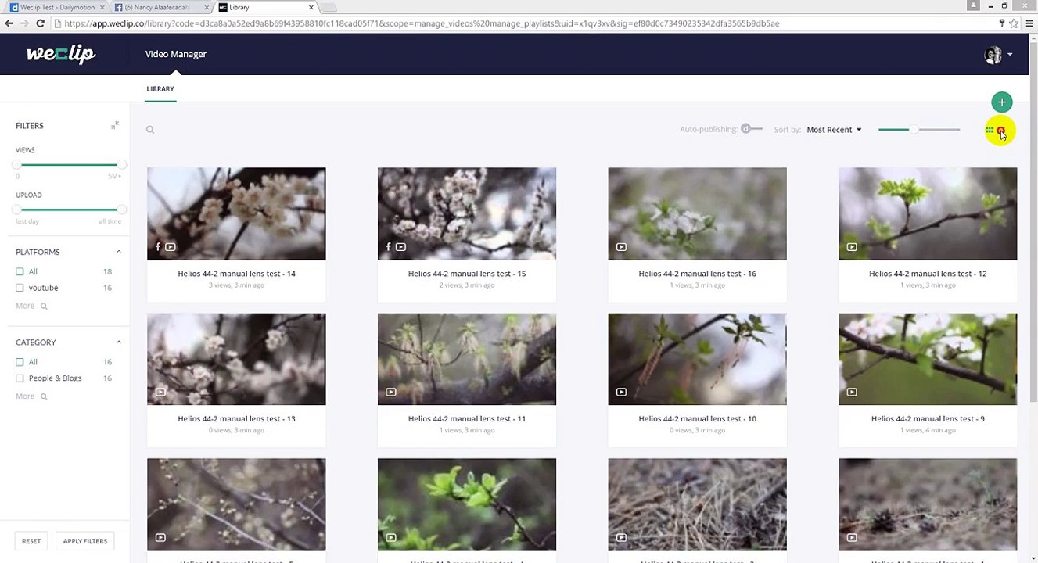The height and width of the screenshot is (563, 1038).
Task: Click video platform icon on lens test - 10 thumbnail
Action: pyautogui.click(x=621, y=392)
